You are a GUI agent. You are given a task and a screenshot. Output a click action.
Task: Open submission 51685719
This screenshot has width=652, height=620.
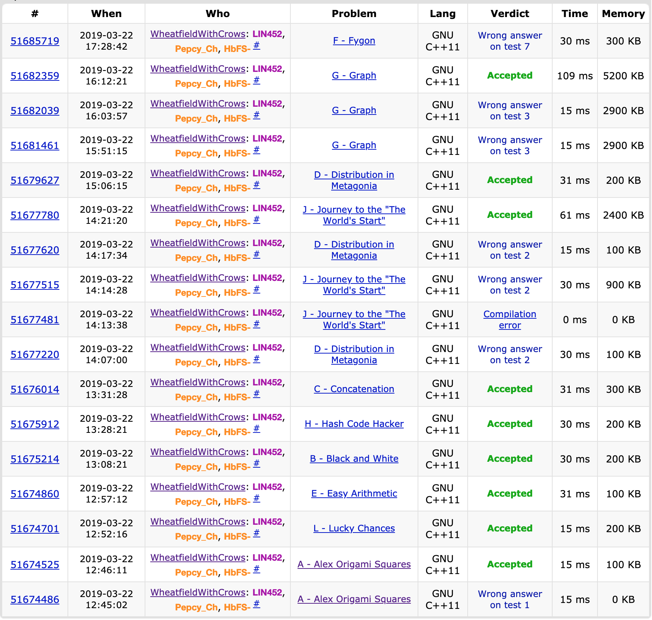(x=35, y=41)
